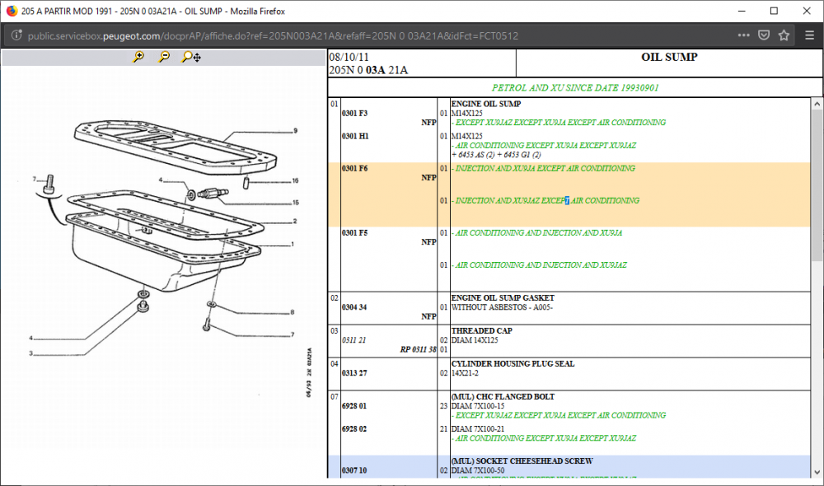Click the CYLINDER HOUSING PLUG SEAL heading

[513, 363]
